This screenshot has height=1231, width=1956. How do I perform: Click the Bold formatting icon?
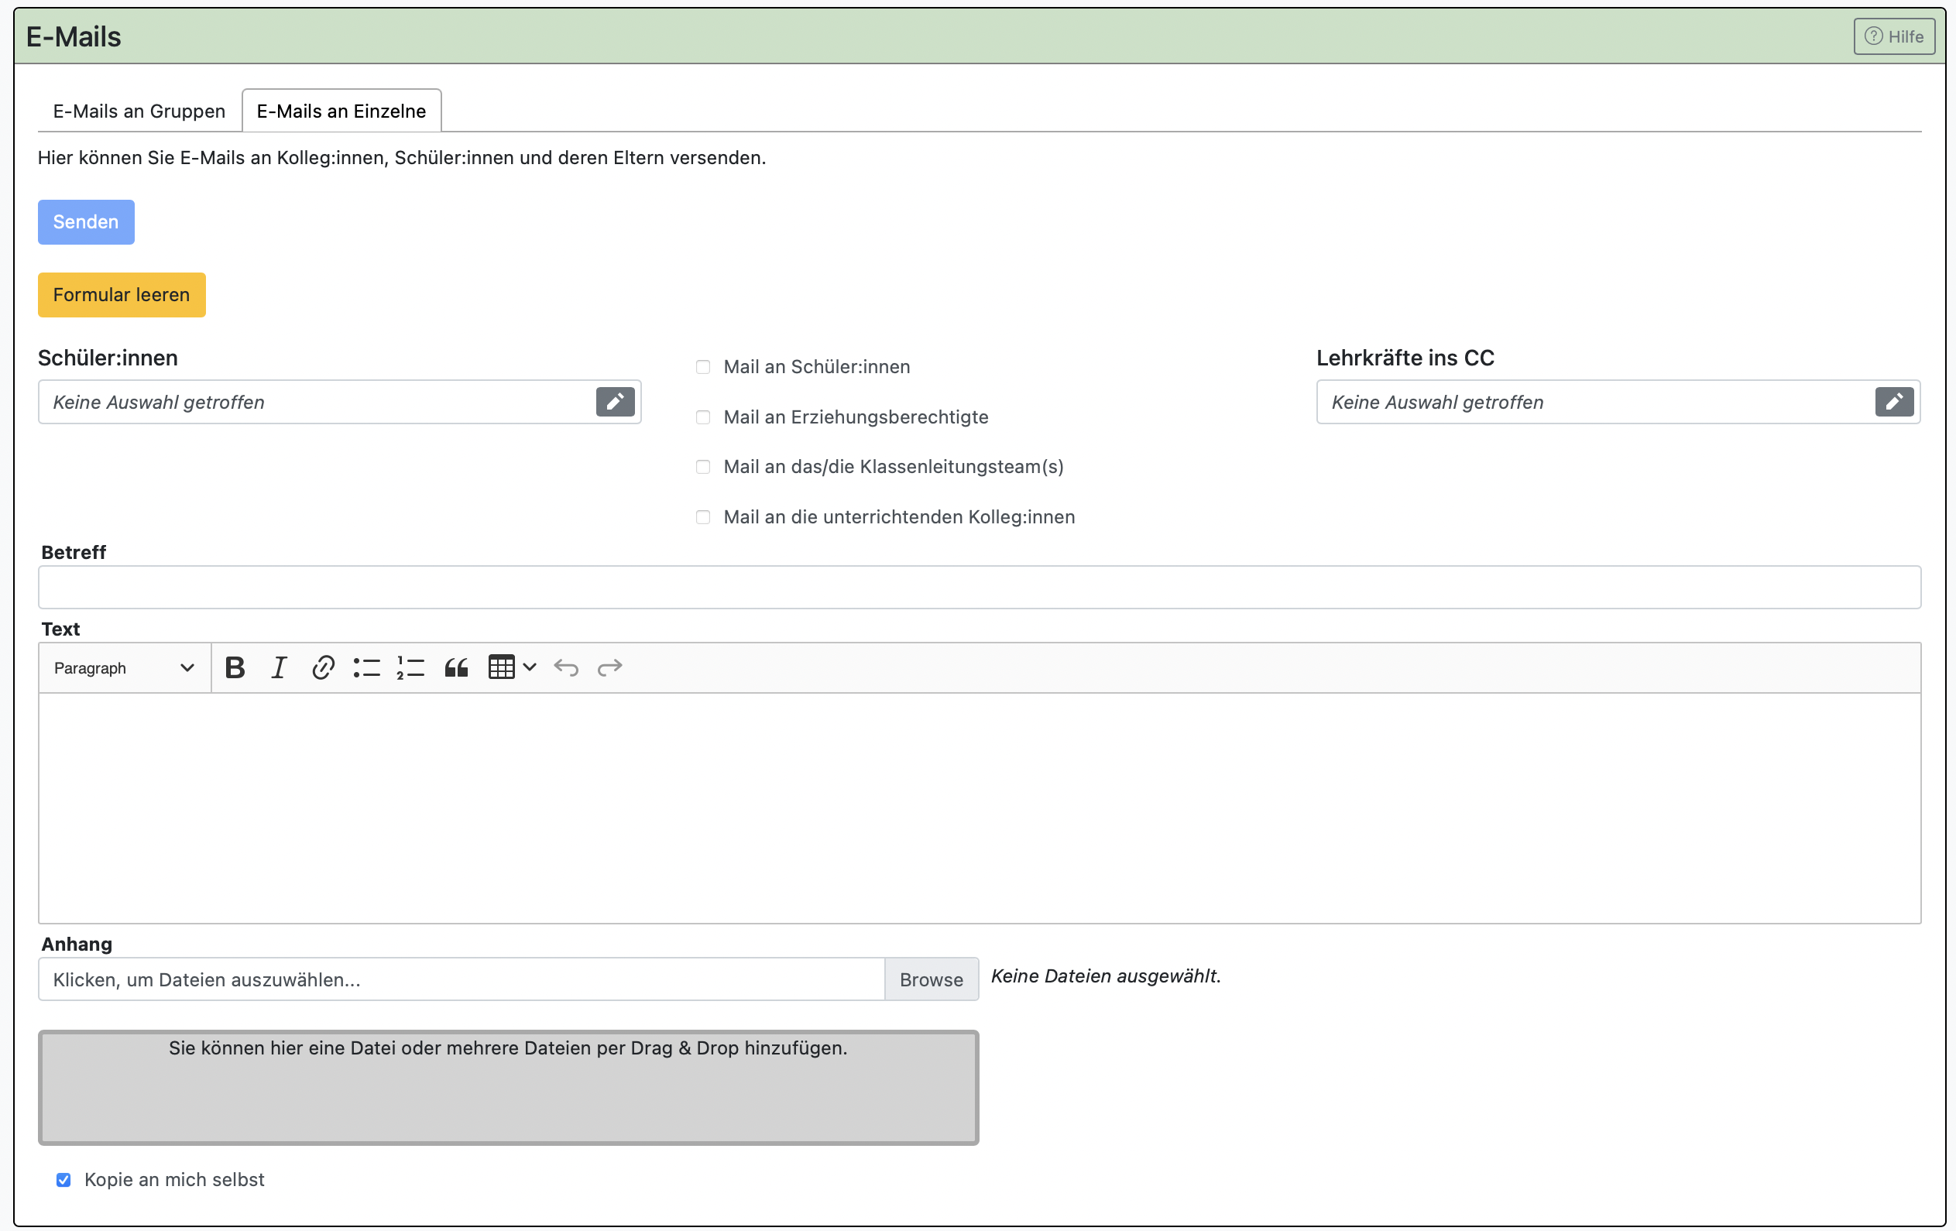pos(235,667)
